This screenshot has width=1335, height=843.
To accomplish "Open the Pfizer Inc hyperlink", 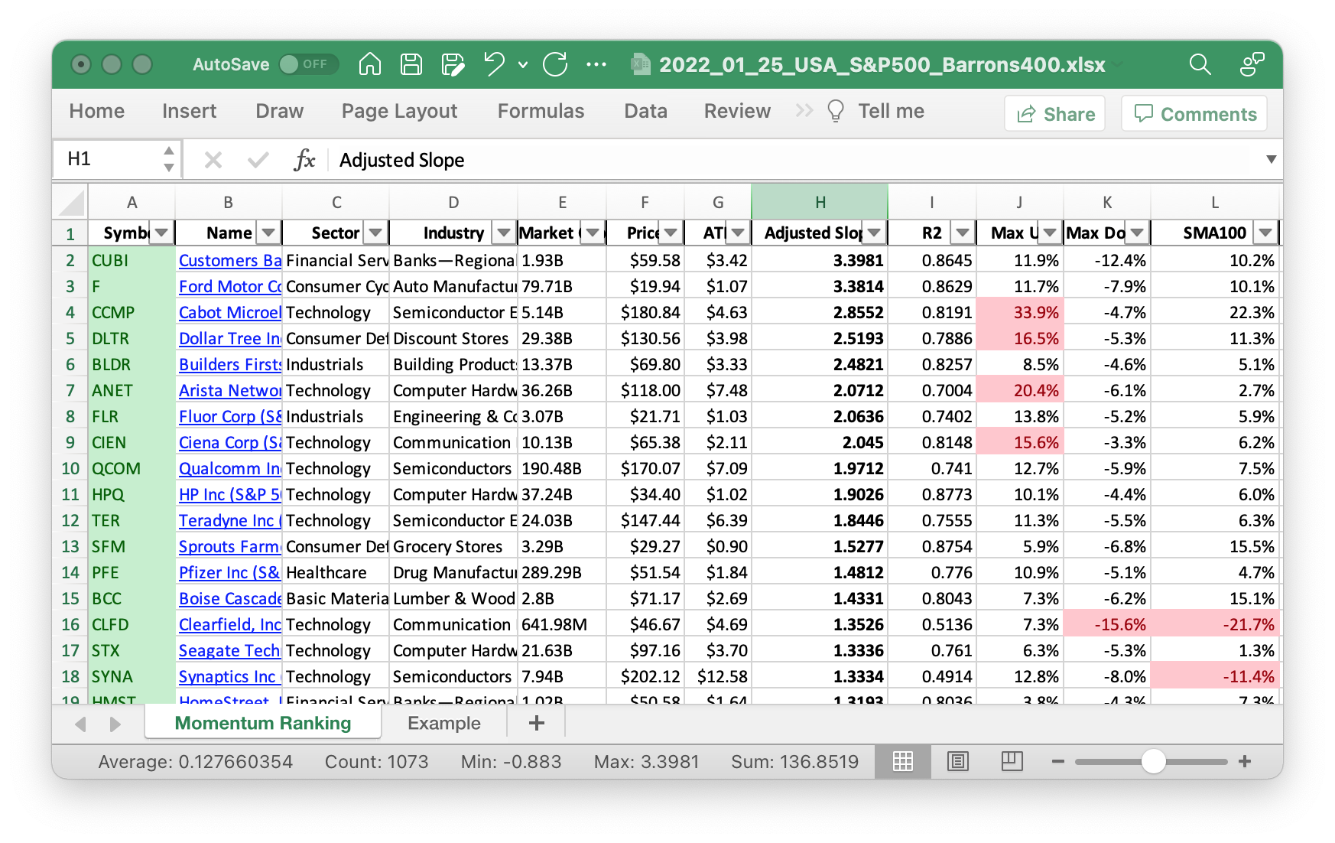I will point(229,573).
